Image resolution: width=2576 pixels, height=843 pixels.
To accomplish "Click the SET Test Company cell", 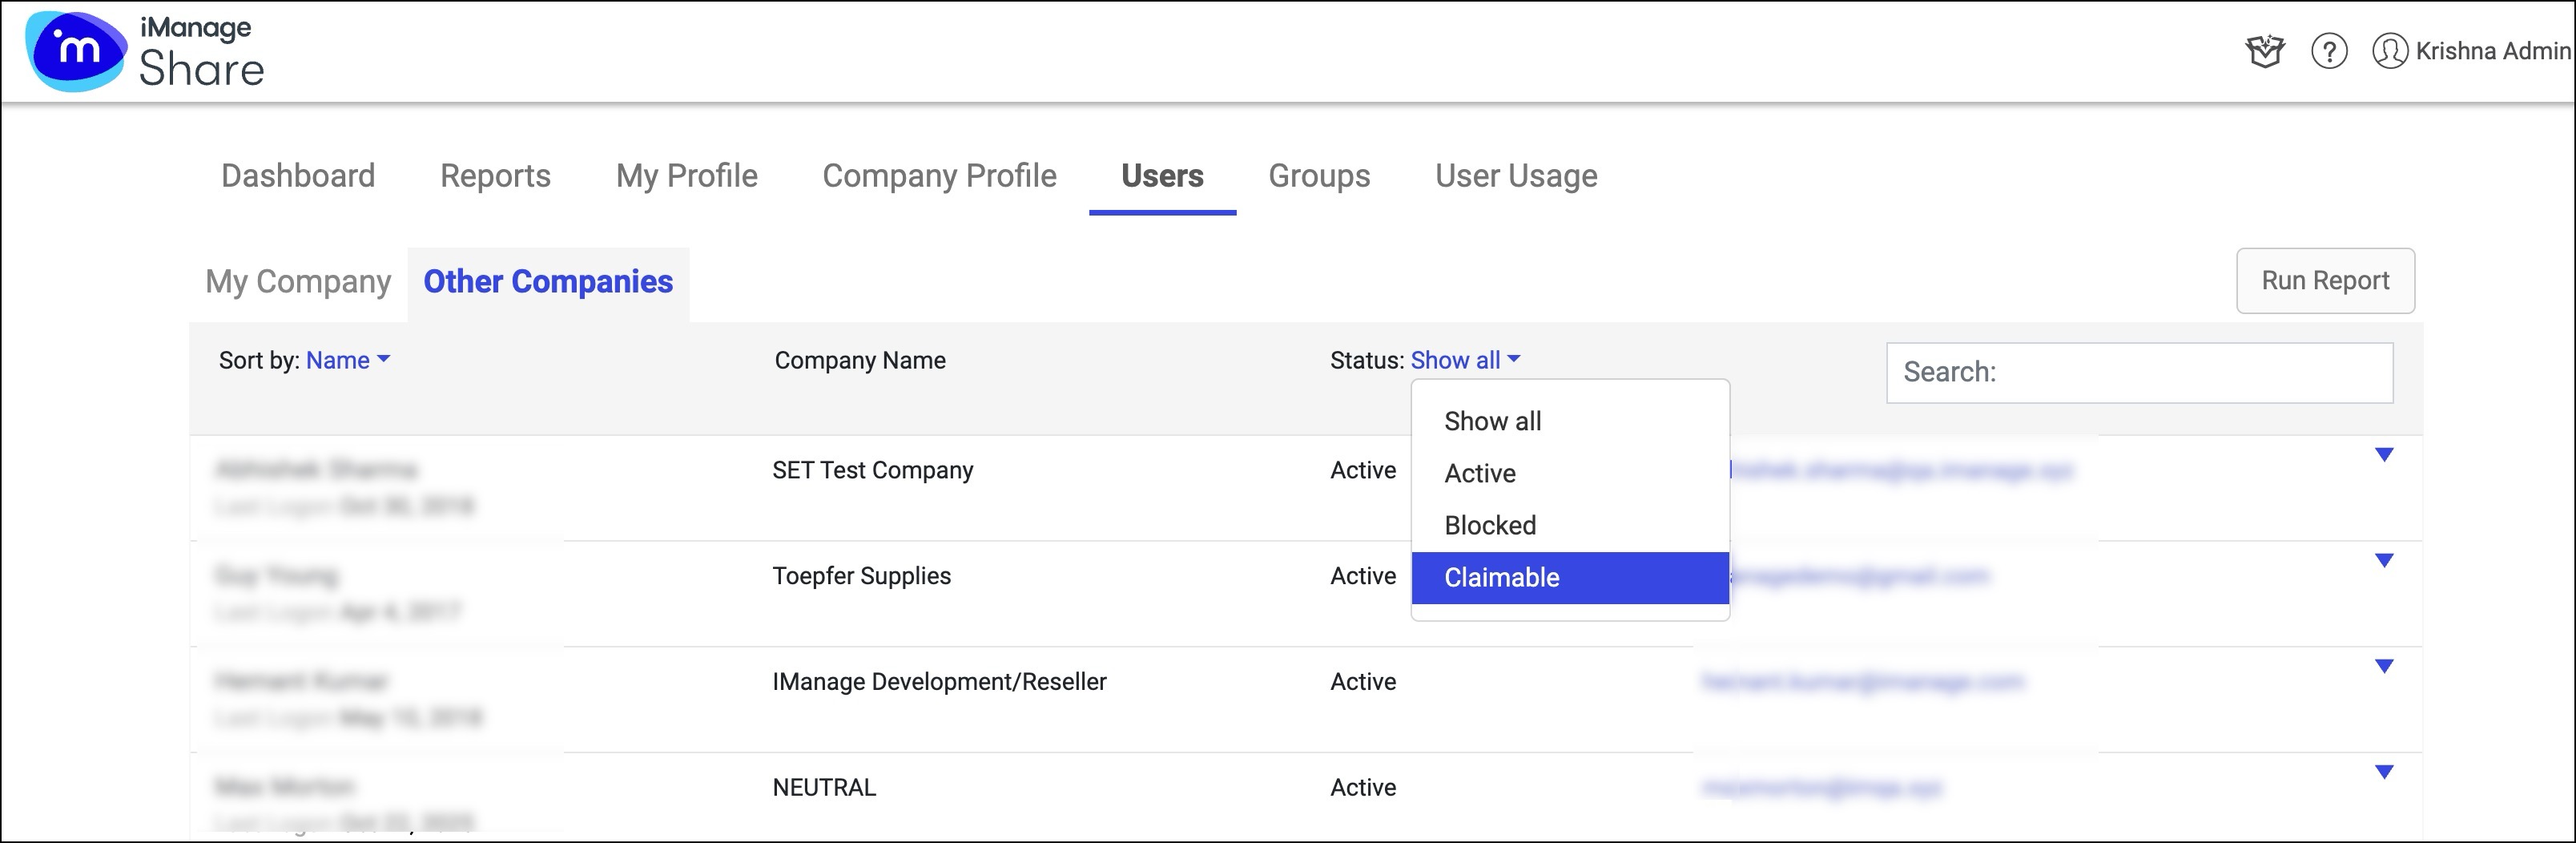I will coord(872,470).
